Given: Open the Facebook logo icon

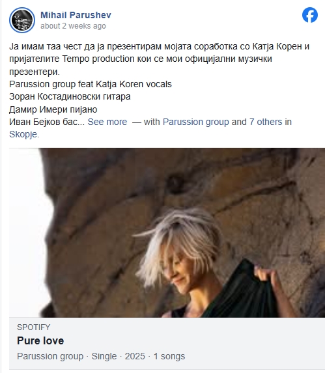Looking at the screenshot, I should pyautogui.click(x=310, y=15).
